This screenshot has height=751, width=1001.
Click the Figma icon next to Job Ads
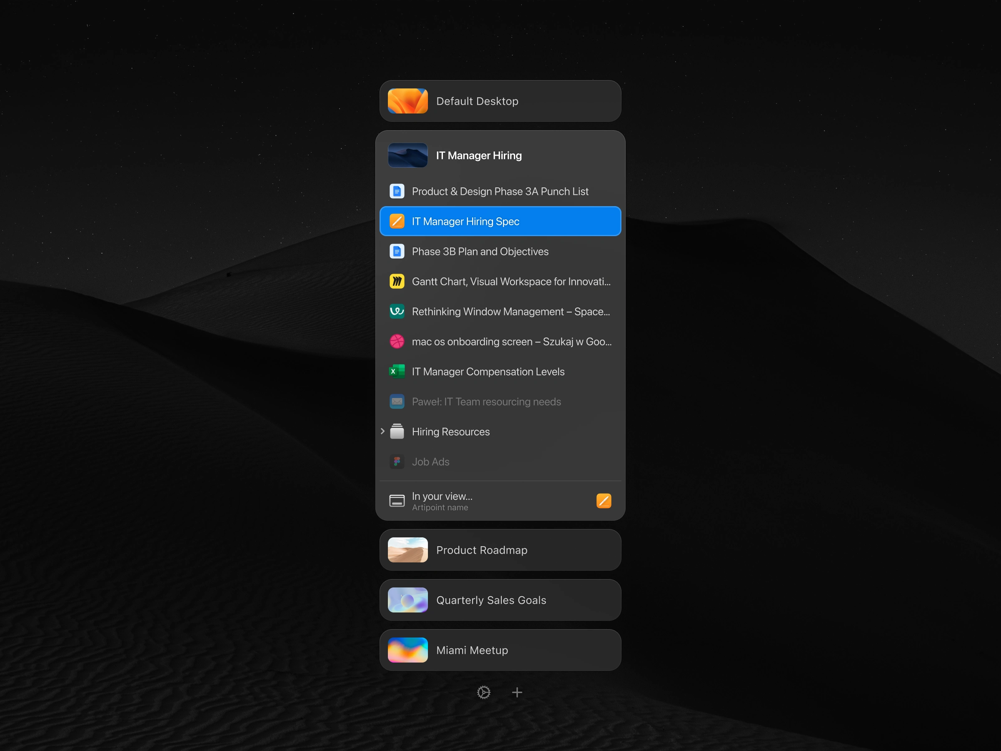pyautogui.click(x=397, y=462)
